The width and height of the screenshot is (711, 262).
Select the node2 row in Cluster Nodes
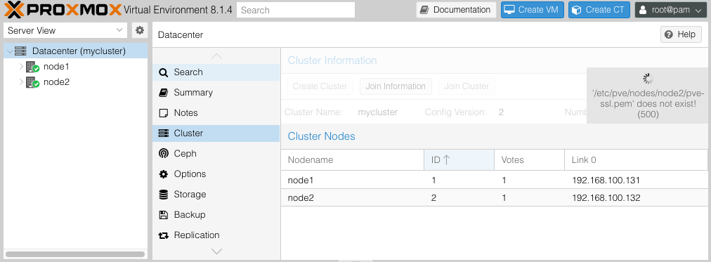(x=494, y=198)
